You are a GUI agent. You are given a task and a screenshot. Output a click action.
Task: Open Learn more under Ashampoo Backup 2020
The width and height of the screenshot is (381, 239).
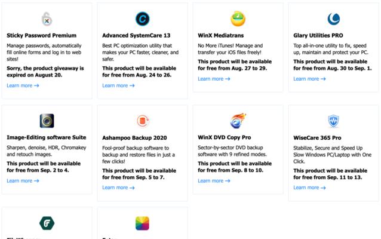tap(118, 188)
